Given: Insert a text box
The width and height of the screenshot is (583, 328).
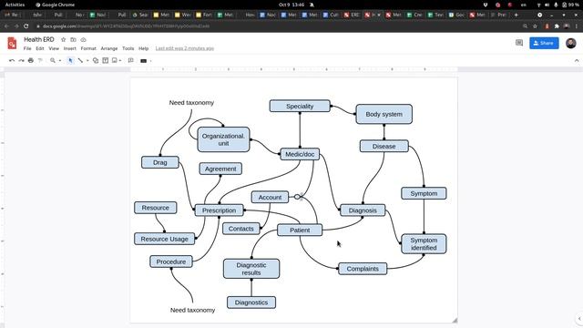Looking at the screenshot, I should [106, 60].
